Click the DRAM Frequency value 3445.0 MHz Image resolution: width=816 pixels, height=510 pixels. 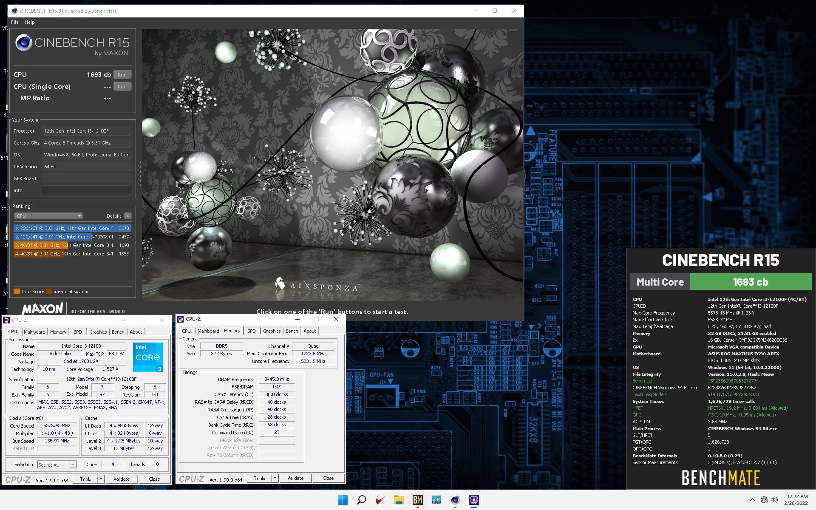coord(277,379)
